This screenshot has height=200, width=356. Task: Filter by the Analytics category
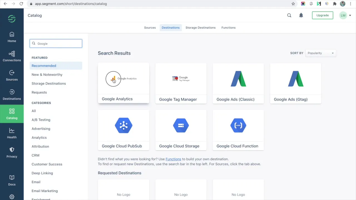39,137
